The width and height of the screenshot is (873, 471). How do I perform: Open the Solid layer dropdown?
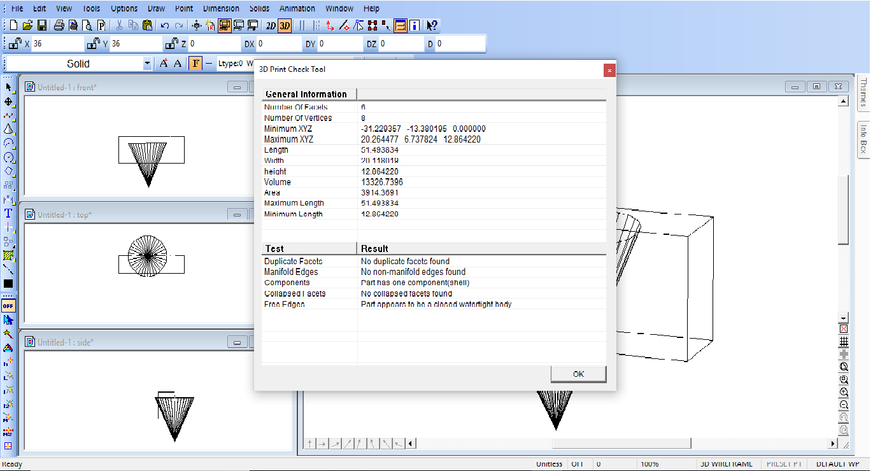coord(147,63)
